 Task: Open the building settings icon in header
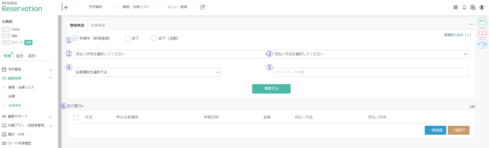click(x=473, y=7)
